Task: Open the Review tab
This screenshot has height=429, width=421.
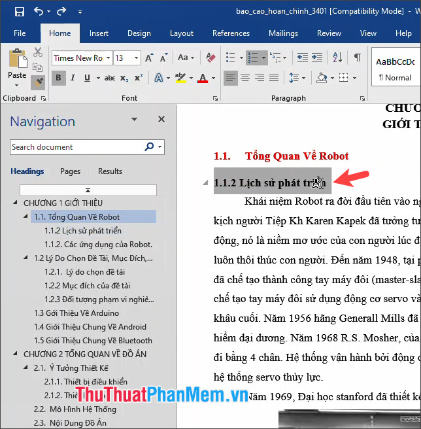Action: pos(329,33)
